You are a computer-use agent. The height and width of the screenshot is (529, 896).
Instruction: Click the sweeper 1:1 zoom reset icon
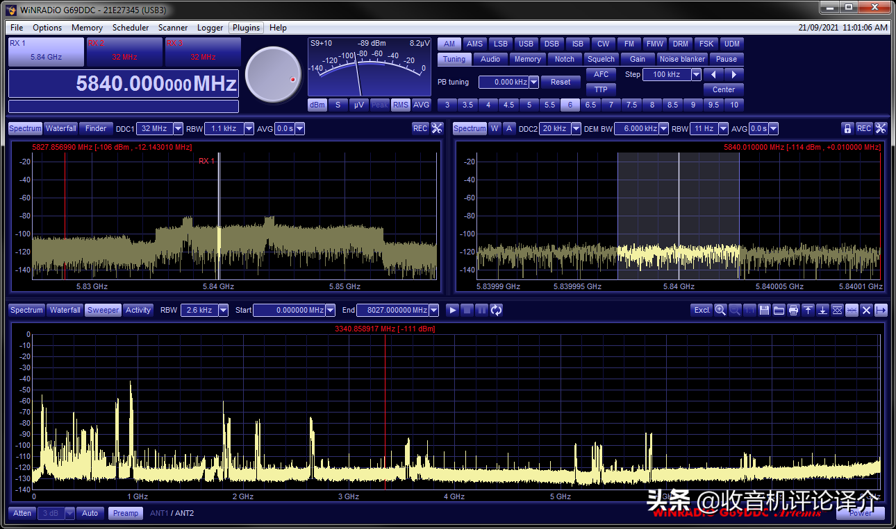(749, 310)
